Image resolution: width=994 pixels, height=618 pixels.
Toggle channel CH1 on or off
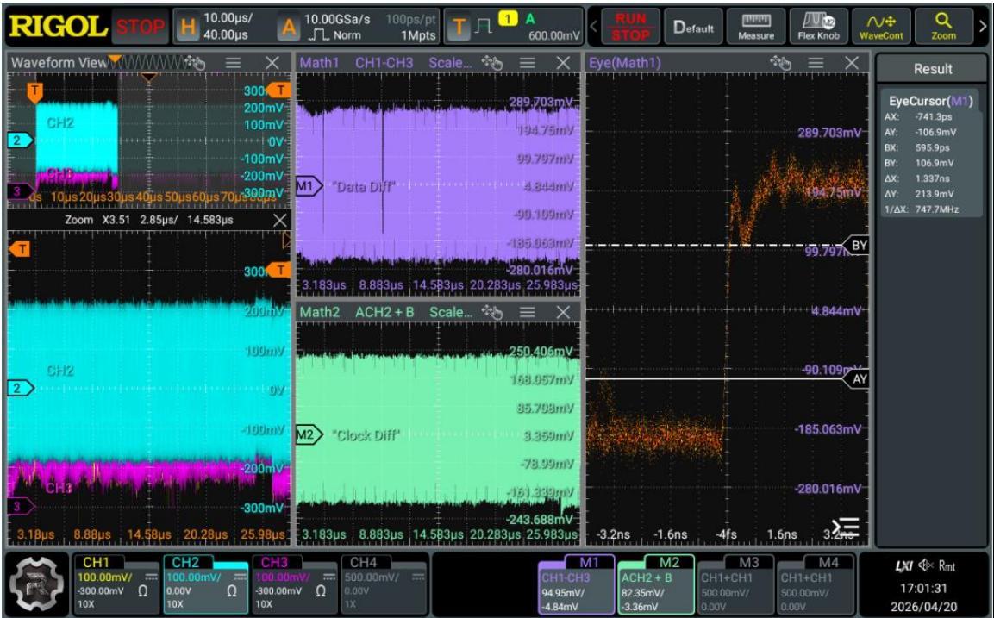click(x=96, y=562)
